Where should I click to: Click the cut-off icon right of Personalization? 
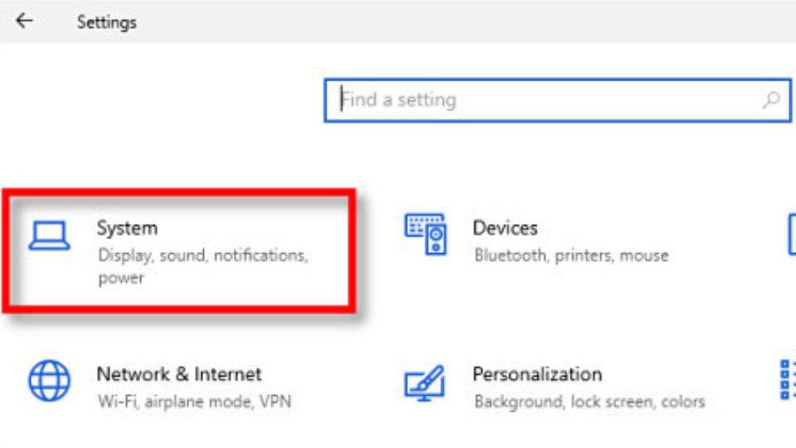(788, 382)
